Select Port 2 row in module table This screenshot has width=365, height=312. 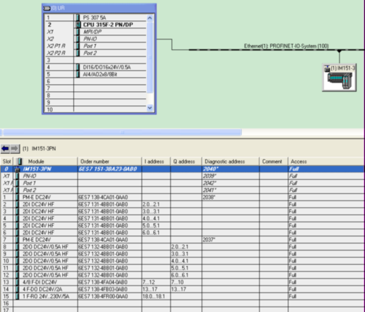click(x=182, y=190)
